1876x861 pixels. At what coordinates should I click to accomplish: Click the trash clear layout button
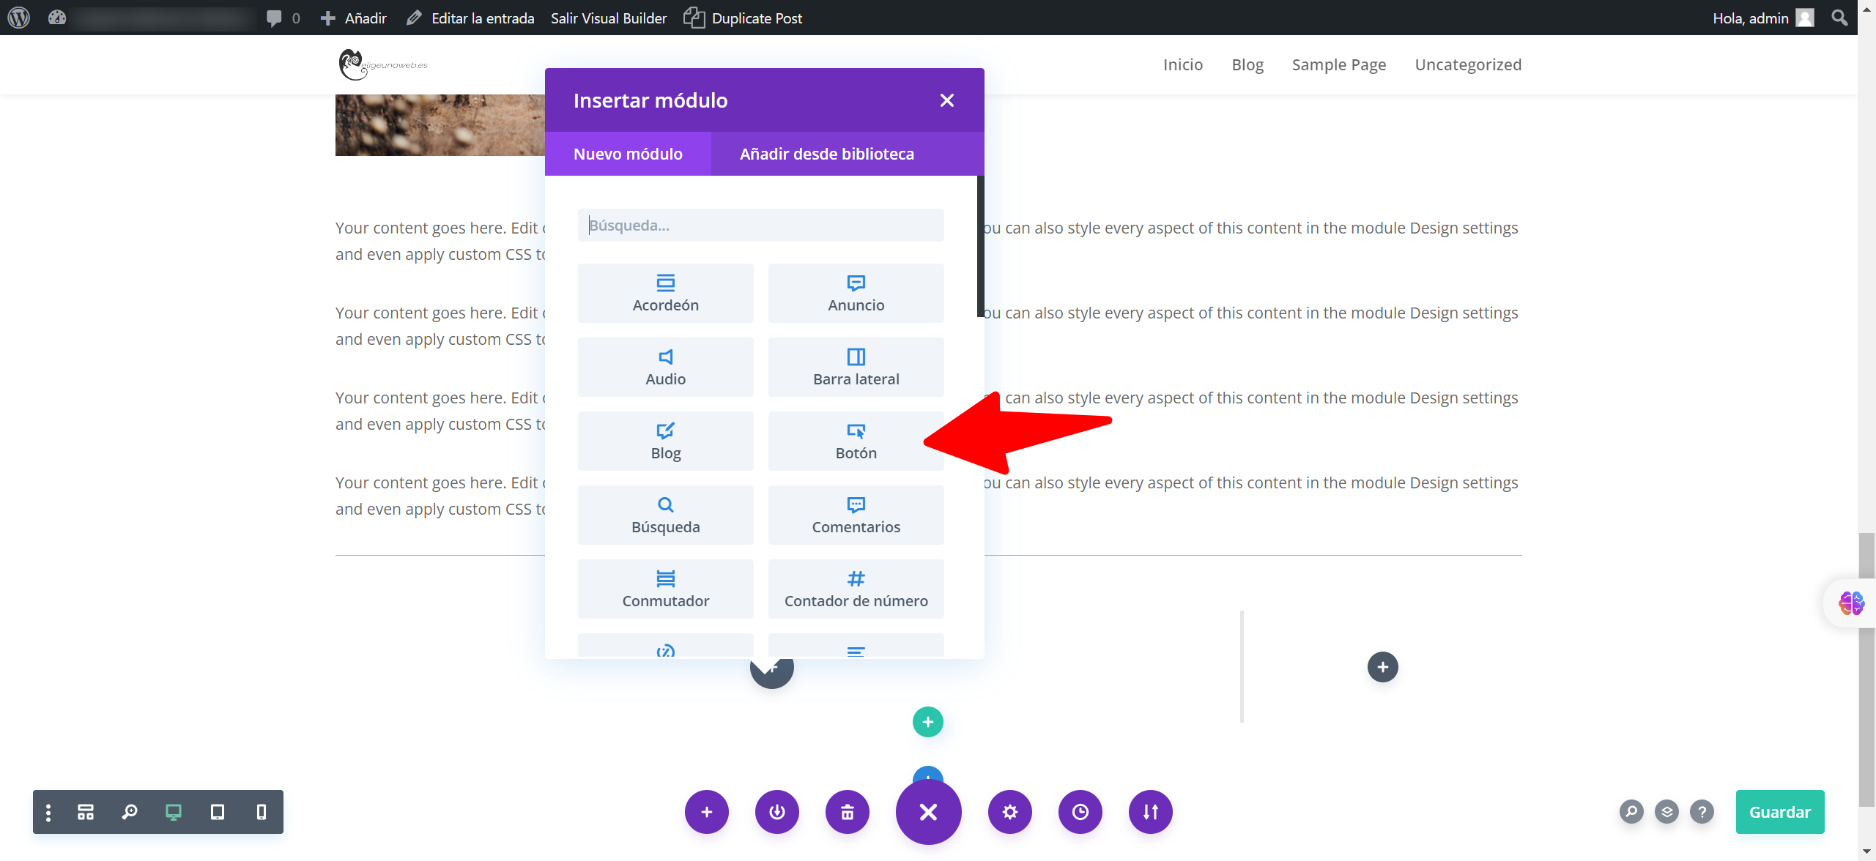coord(847,811)
